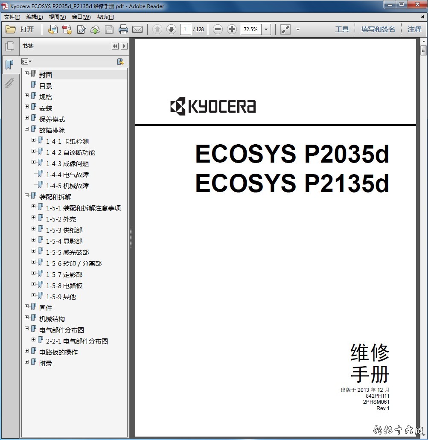Screen dimensions: 428x440
Task: Click the Print icon in toolbar
Action: (123, 29)
